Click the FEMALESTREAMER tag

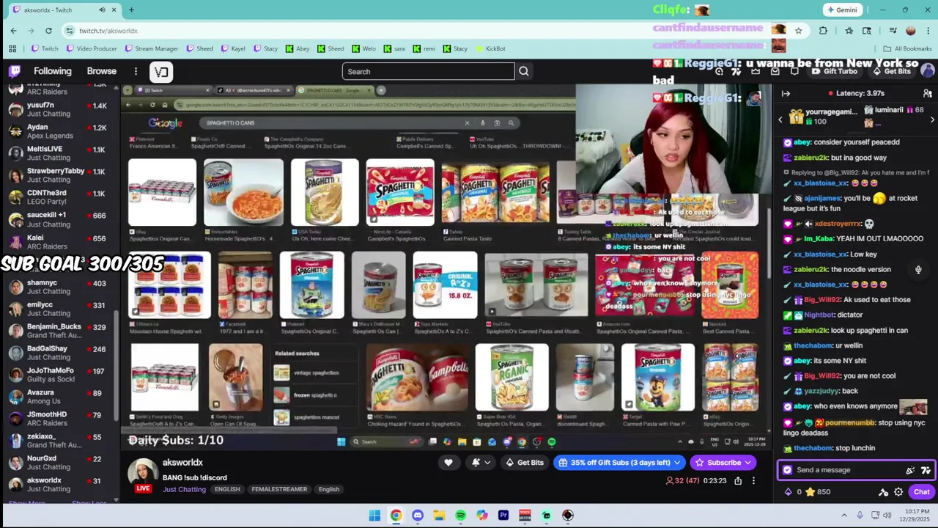pos(279,489)
